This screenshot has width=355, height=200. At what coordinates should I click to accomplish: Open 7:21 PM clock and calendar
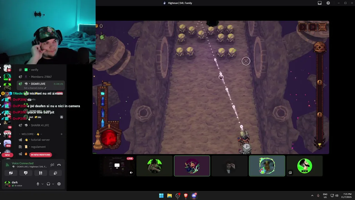click(347, 196)
